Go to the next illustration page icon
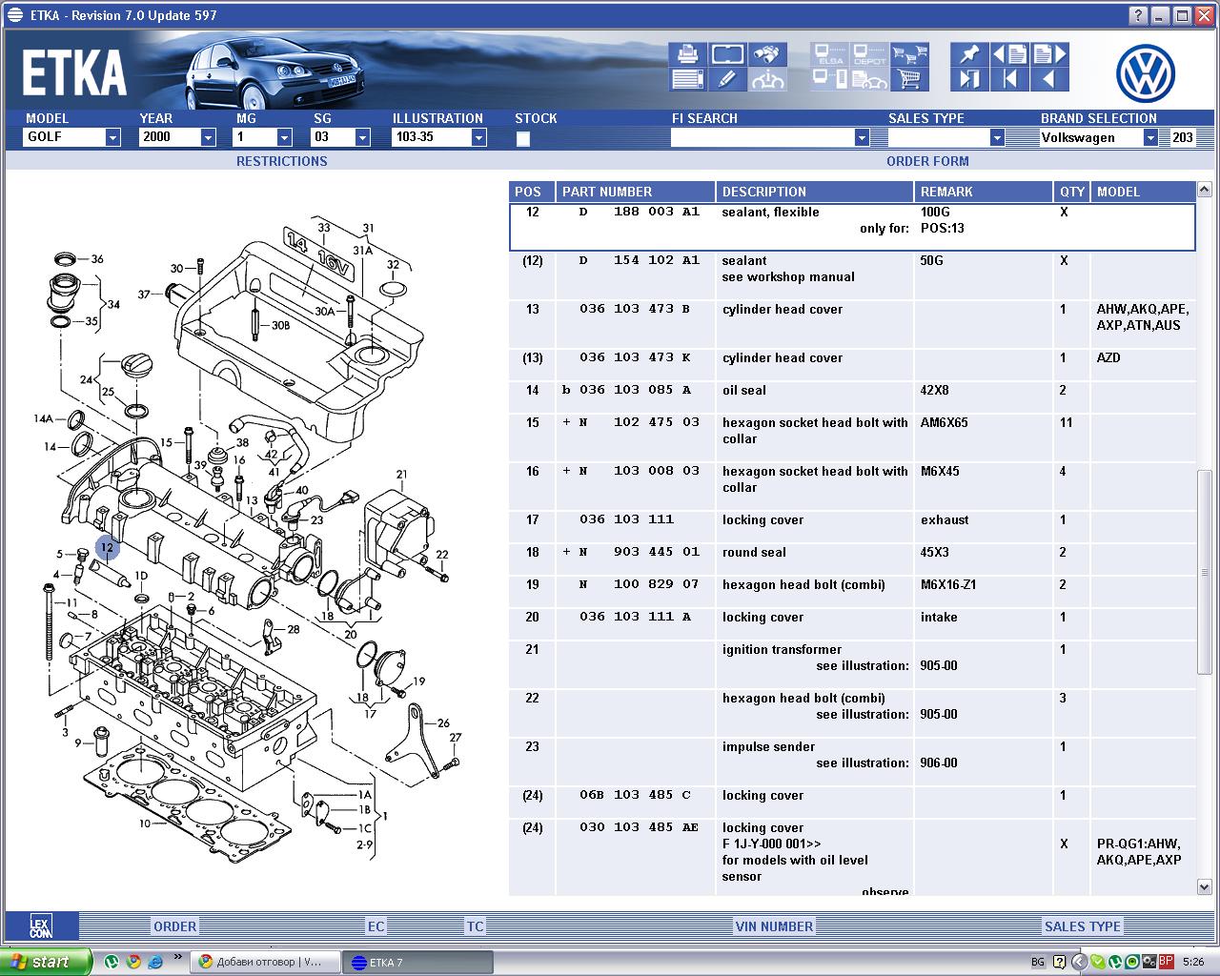 point(1049,54)
